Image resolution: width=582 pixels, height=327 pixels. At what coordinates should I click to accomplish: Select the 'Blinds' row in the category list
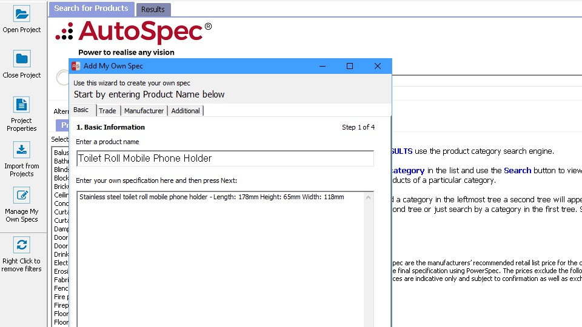click(61, 170)
